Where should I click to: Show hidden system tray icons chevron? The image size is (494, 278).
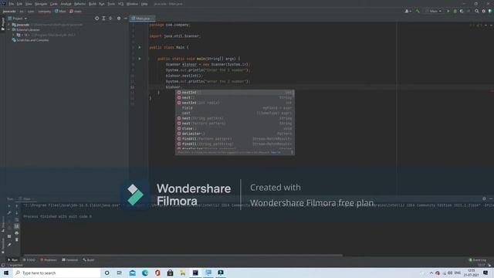click(431, 273)
